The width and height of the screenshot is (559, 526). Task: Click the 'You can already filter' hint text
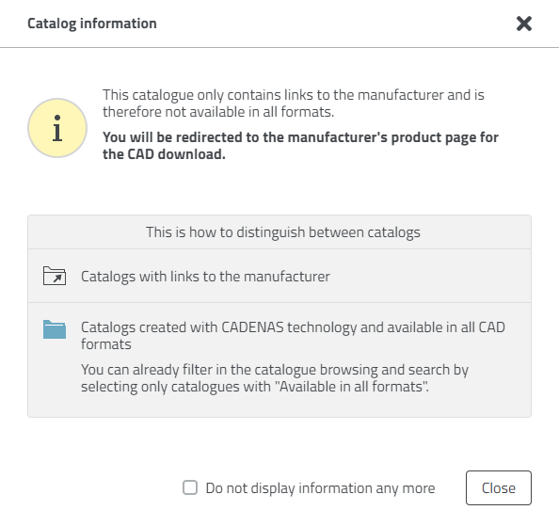click(275, 378)
